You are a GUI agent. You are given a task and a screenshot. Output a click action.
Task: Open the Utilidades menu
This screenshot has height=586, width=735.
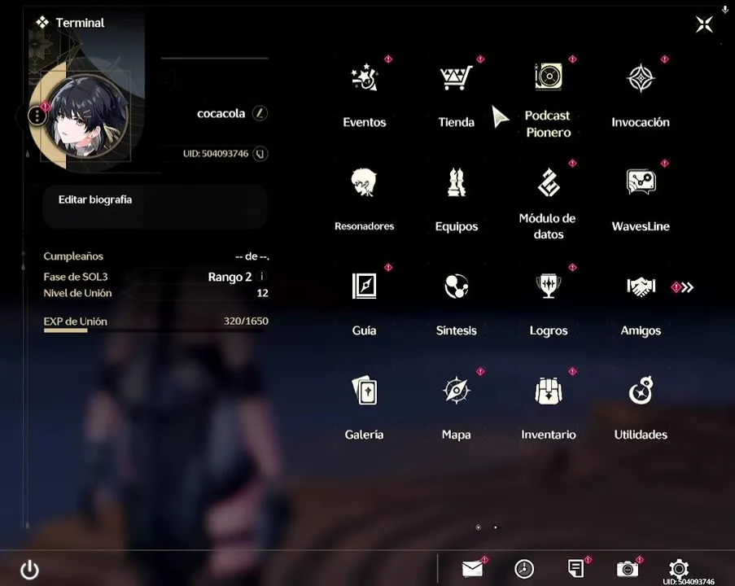[641, 390]
